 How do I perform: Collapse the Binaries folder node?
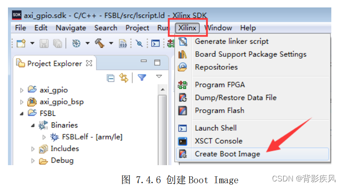coord(33,126)
